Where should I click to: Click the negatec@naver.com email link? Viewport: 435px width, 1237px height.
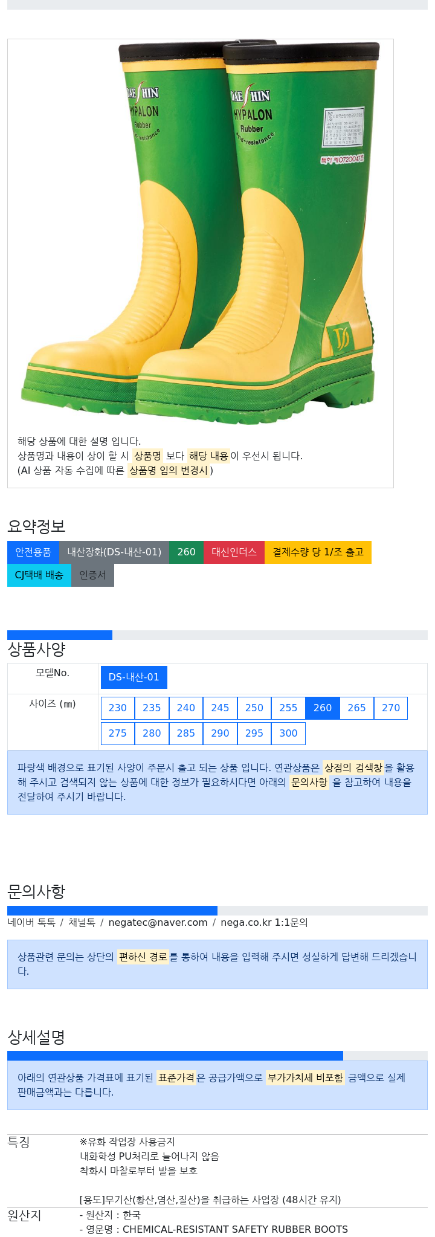pos(158,923)
